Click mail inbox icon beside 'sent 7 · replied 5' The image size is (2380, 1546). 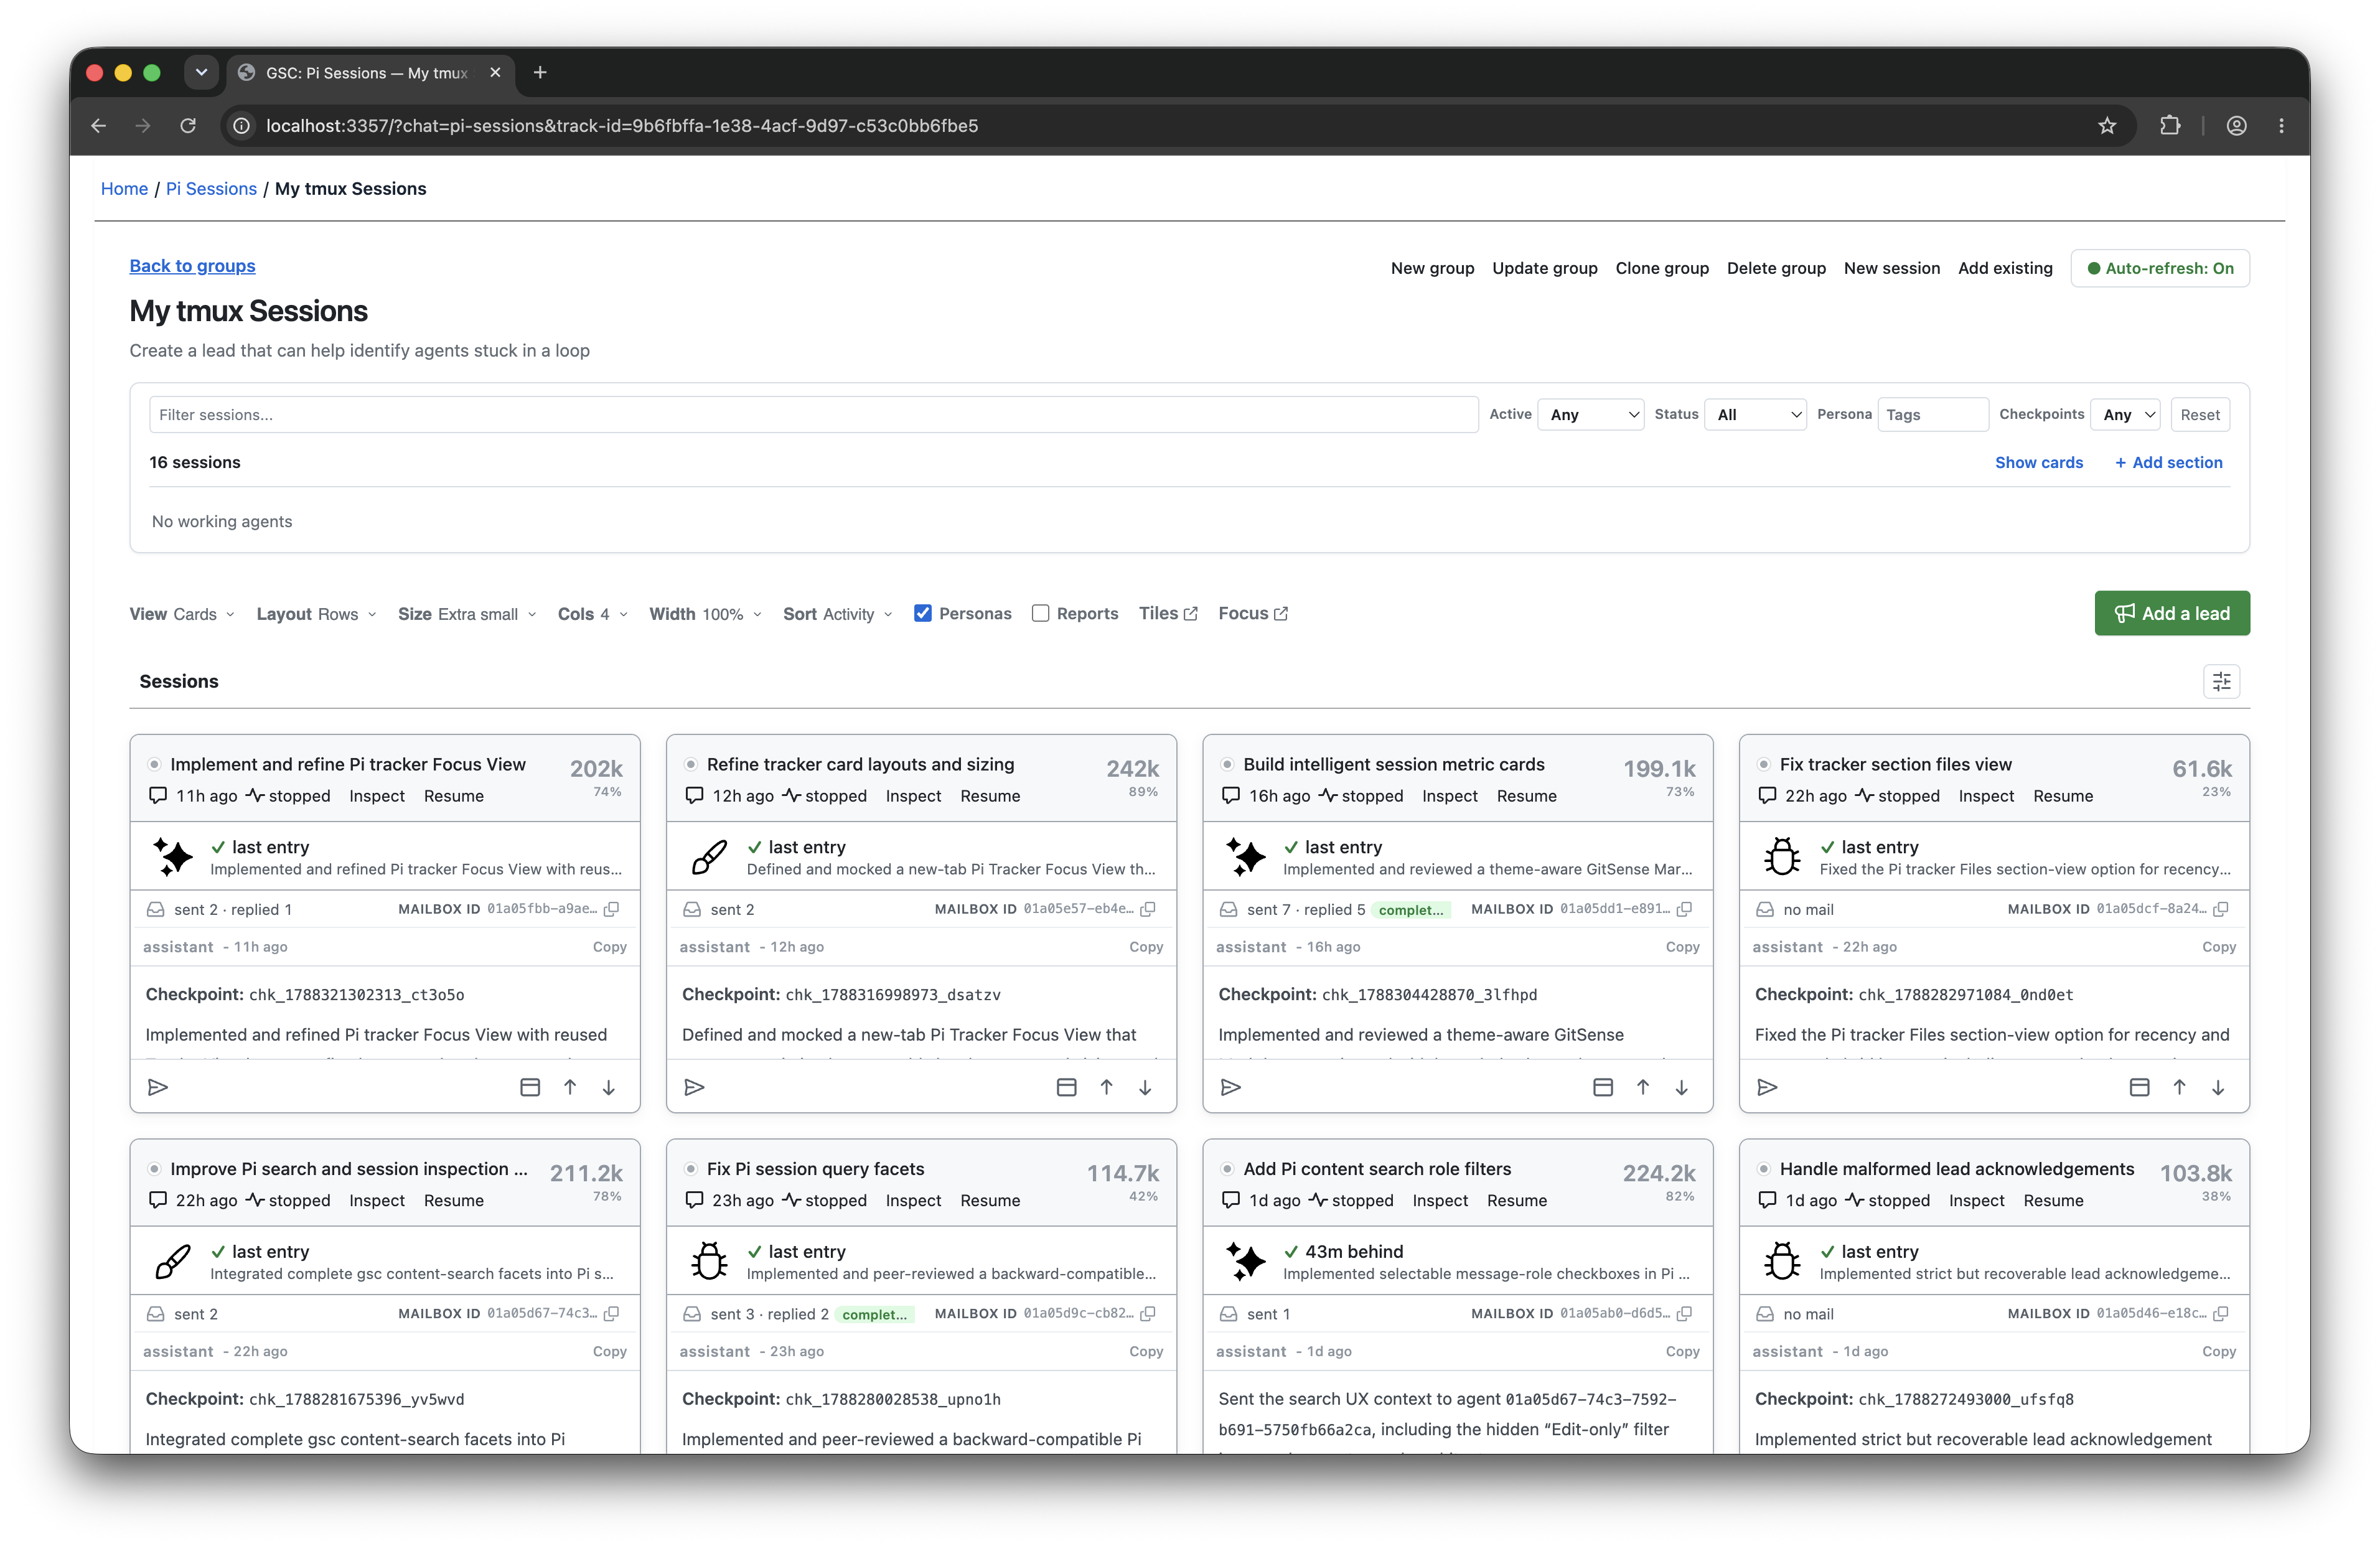[x=1228, y=909]
